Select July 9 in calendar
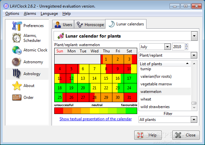 118,69
